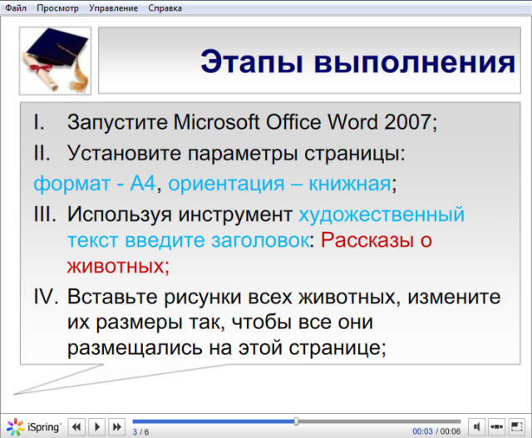Go to the previous slide
Screen dimensions: 532x438
[77, 426]
